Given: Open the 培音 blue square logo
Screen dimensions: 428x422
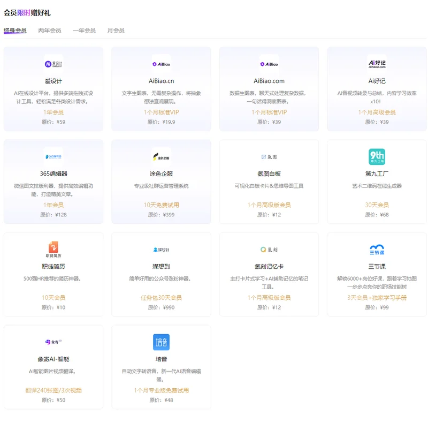Looking at the screenshot, I should pos(161,342).
